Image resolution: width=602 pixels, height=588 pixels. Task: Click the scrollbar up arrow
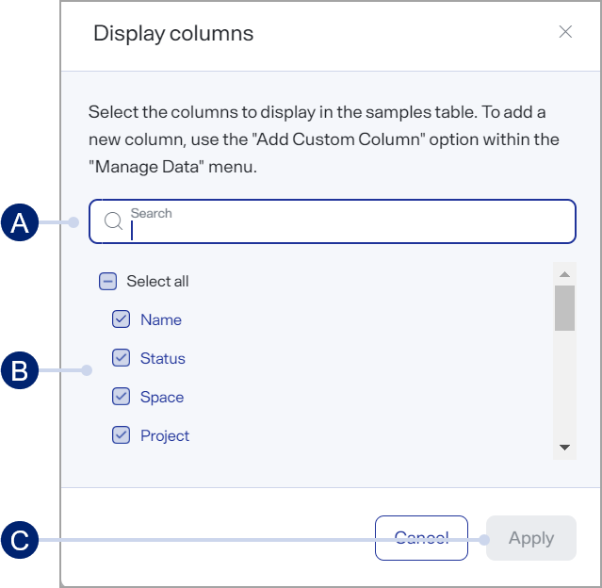click(564, 274)
